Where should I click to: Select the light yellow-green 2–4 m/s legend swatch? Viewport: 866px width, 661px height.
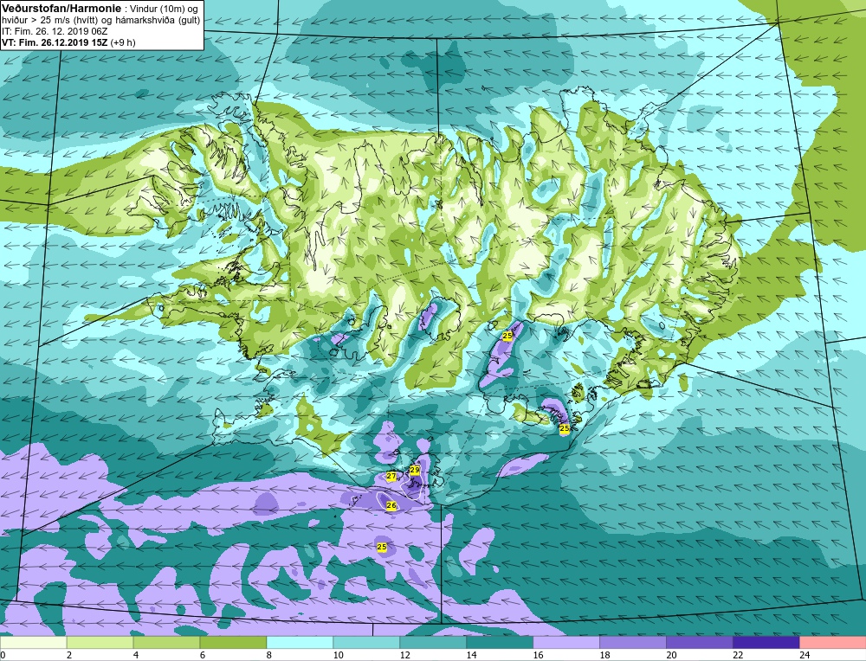[x=100, y=643]
